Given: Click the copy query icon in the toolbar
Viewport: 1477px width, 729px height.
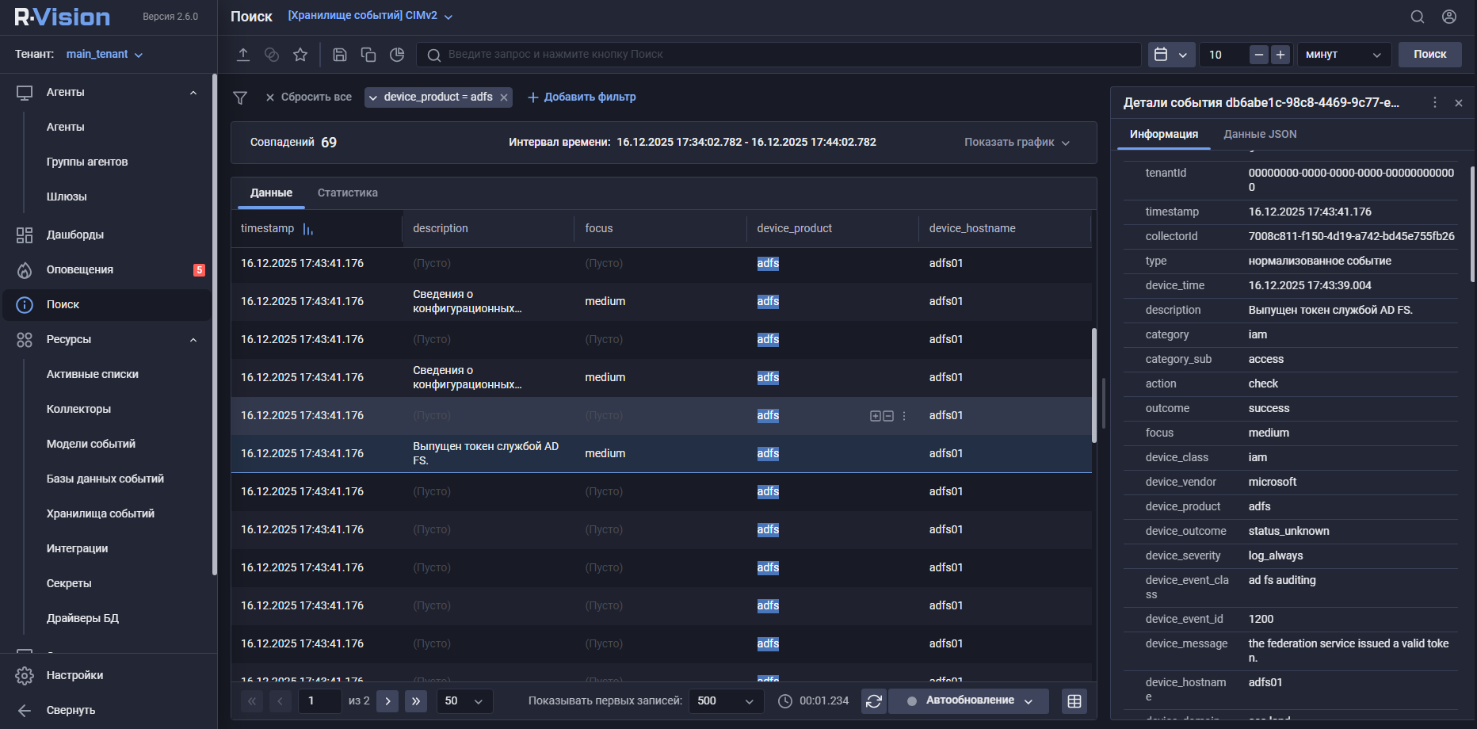Looking at the screenshot, I should [368, 55].
